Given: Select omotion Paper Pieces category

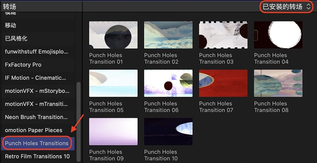Looking at the screenshot, I should point(34,130).
